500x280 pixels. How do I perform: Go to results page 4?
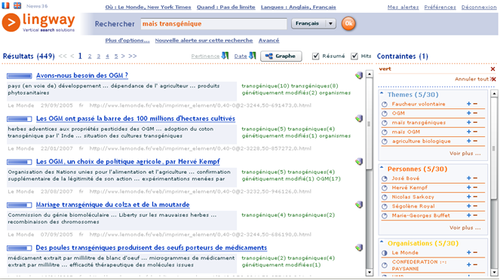coord(107,56)
